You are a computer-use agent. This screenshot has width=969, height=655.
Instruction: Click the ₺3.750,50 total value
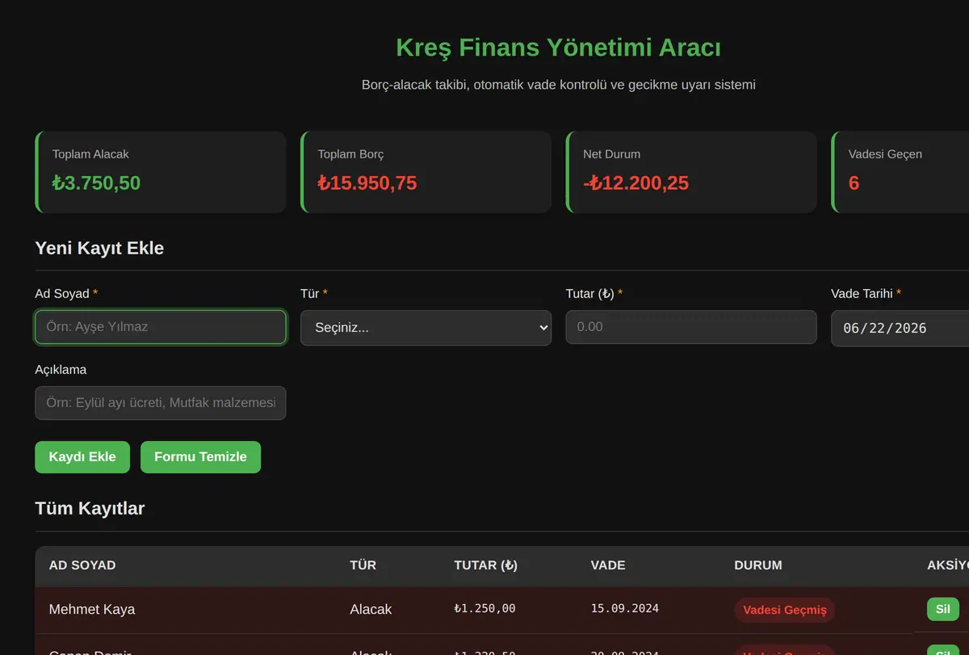point(96,183)
